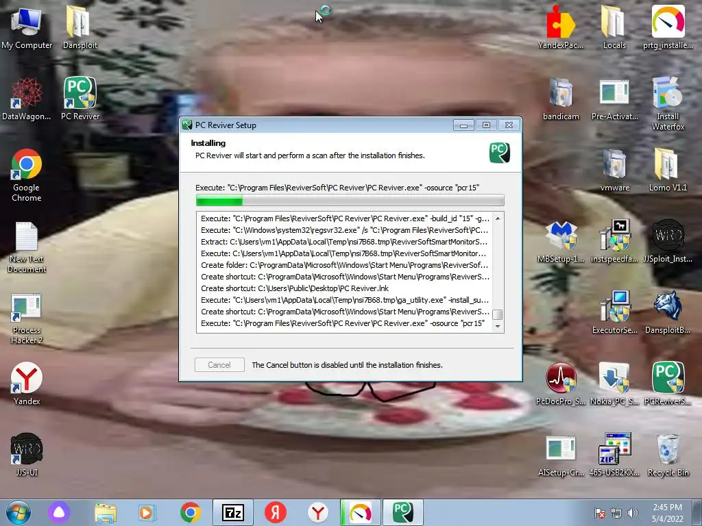Switch to PC Reviver Setup taskbar button
Viewport: 702px width, 526px height.
pyautogui.click(x=403, y=512)
